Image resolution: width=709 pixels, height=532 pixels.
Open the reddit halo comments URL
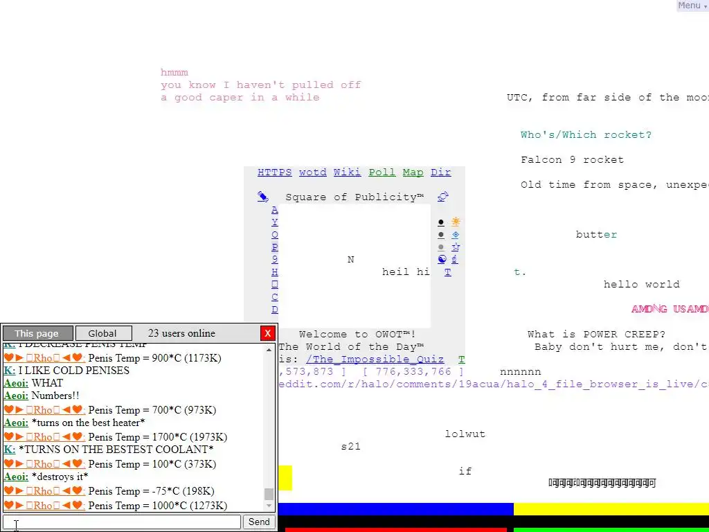(x=493, y=384)
